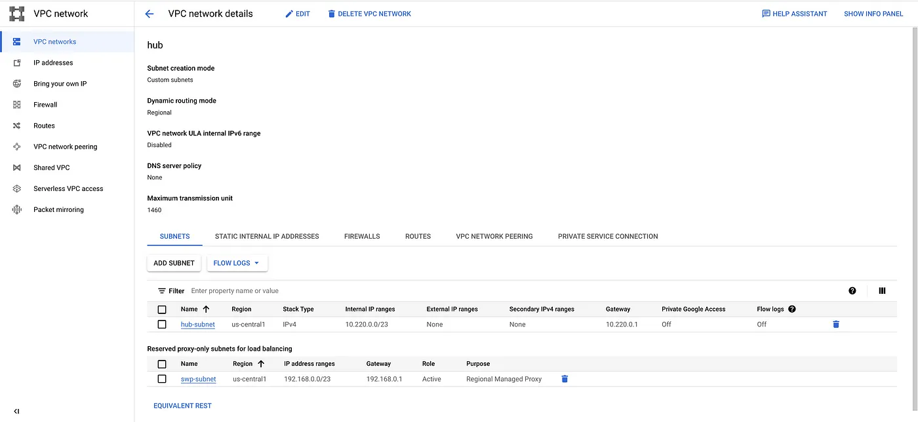Click the Regional Managed Proxy purpose cell
Screen dimensions: 918x422
504,379
